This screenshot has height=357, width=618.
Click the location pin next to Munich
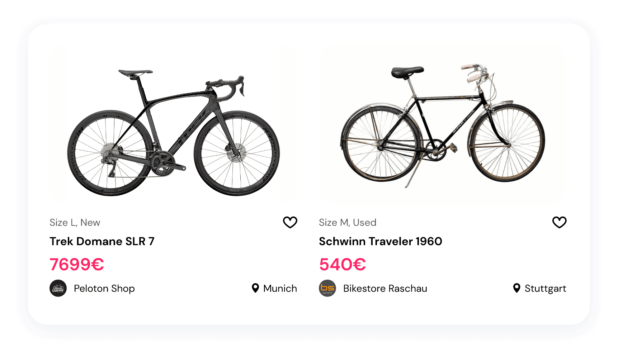coord(255,289)
